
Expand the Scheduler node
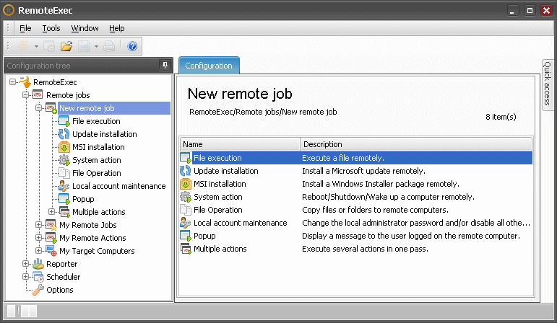[25, 277]
